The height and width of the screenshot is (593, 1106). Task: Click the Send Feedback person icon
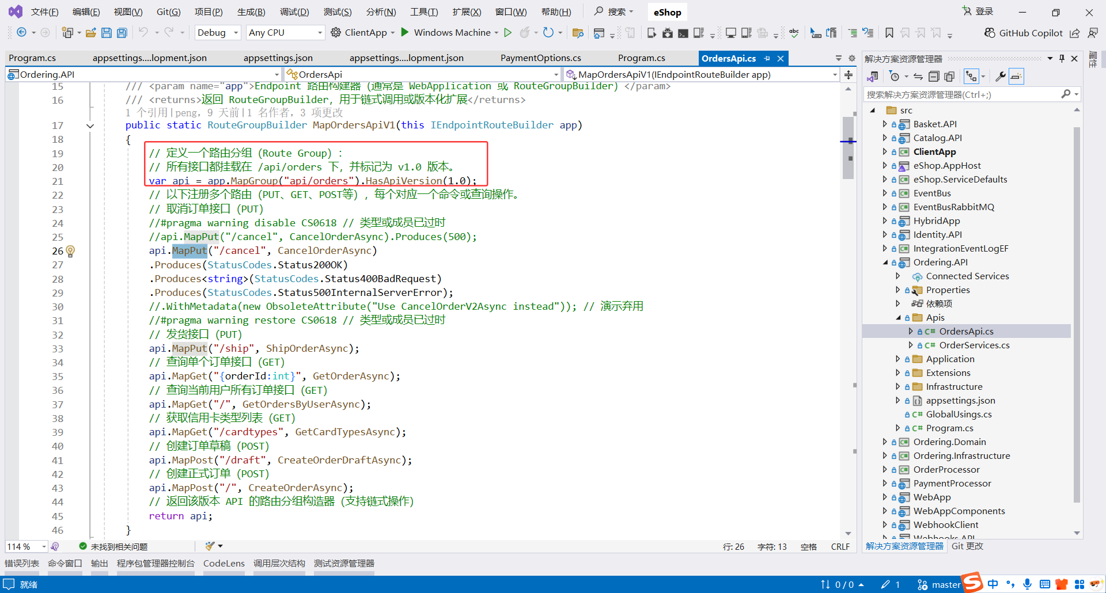1093,33
